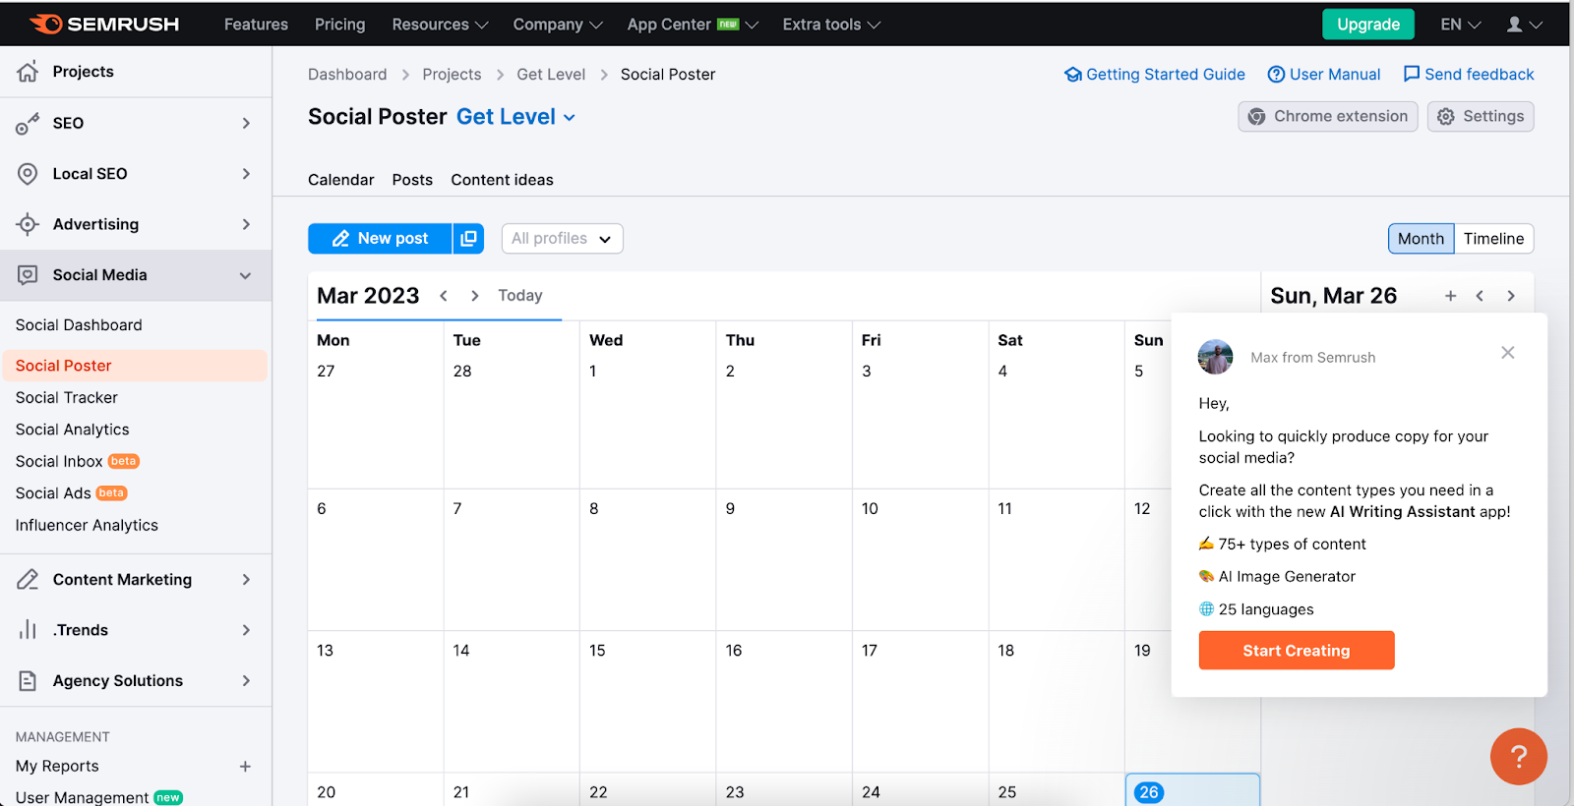Viewport: 1574px width, 806px height.
Task: Click the Local SEO pin icon
Action: tap(28, 174)
